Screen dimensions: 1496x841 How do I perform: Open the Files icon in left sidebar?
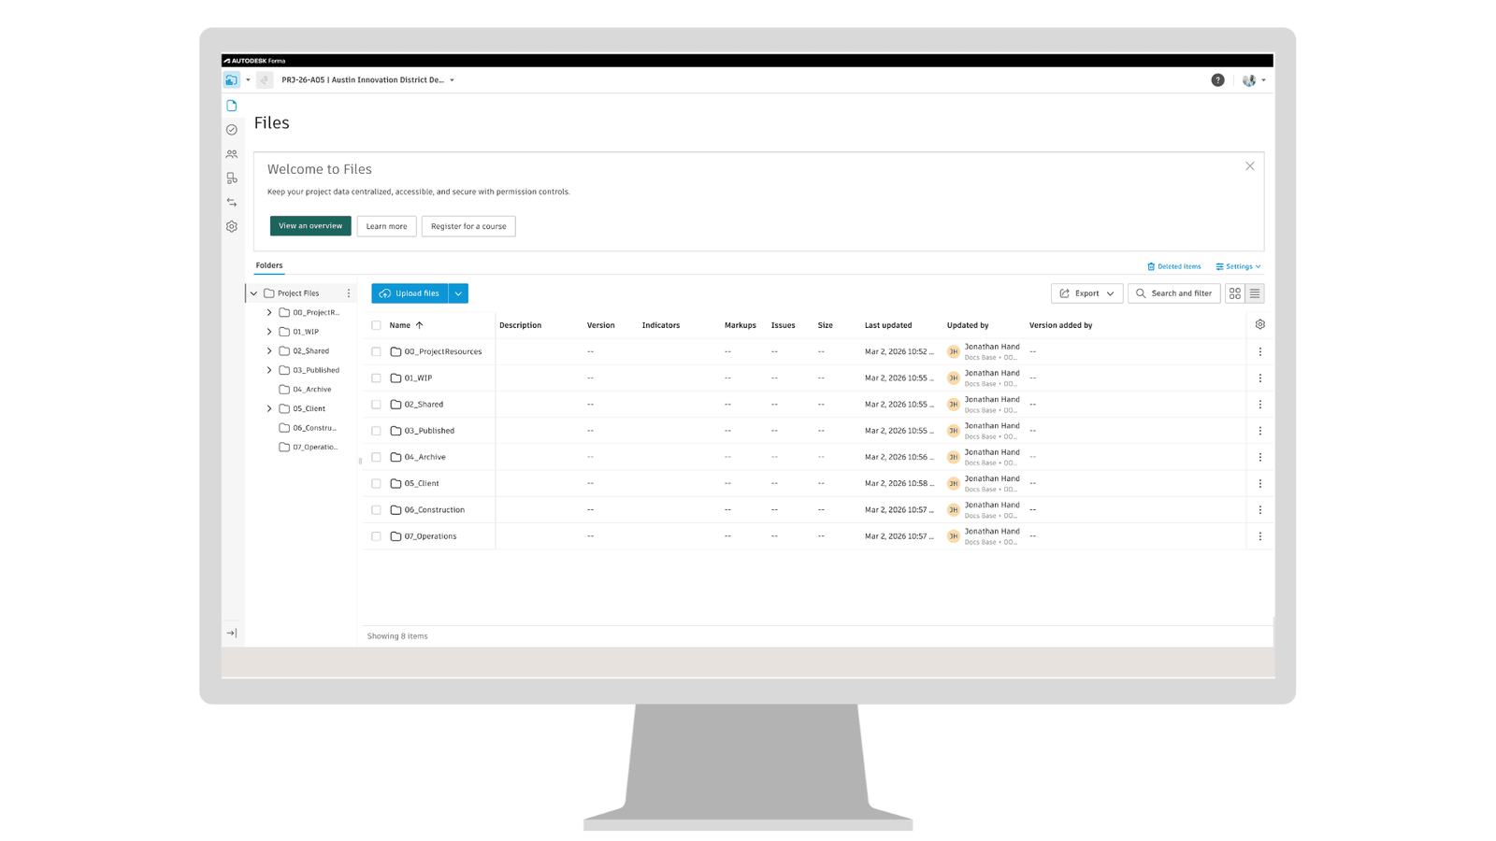point(232,106)
